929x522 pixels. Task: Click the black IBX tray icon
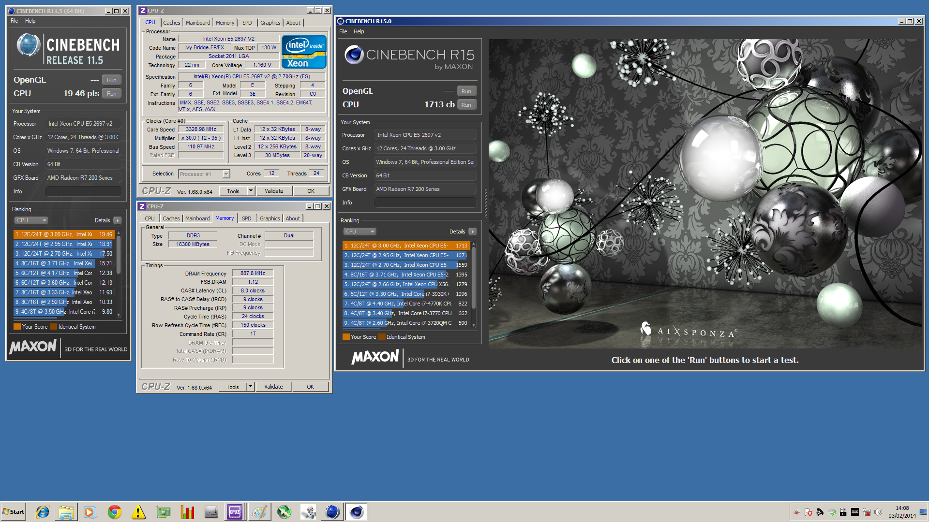855,512
